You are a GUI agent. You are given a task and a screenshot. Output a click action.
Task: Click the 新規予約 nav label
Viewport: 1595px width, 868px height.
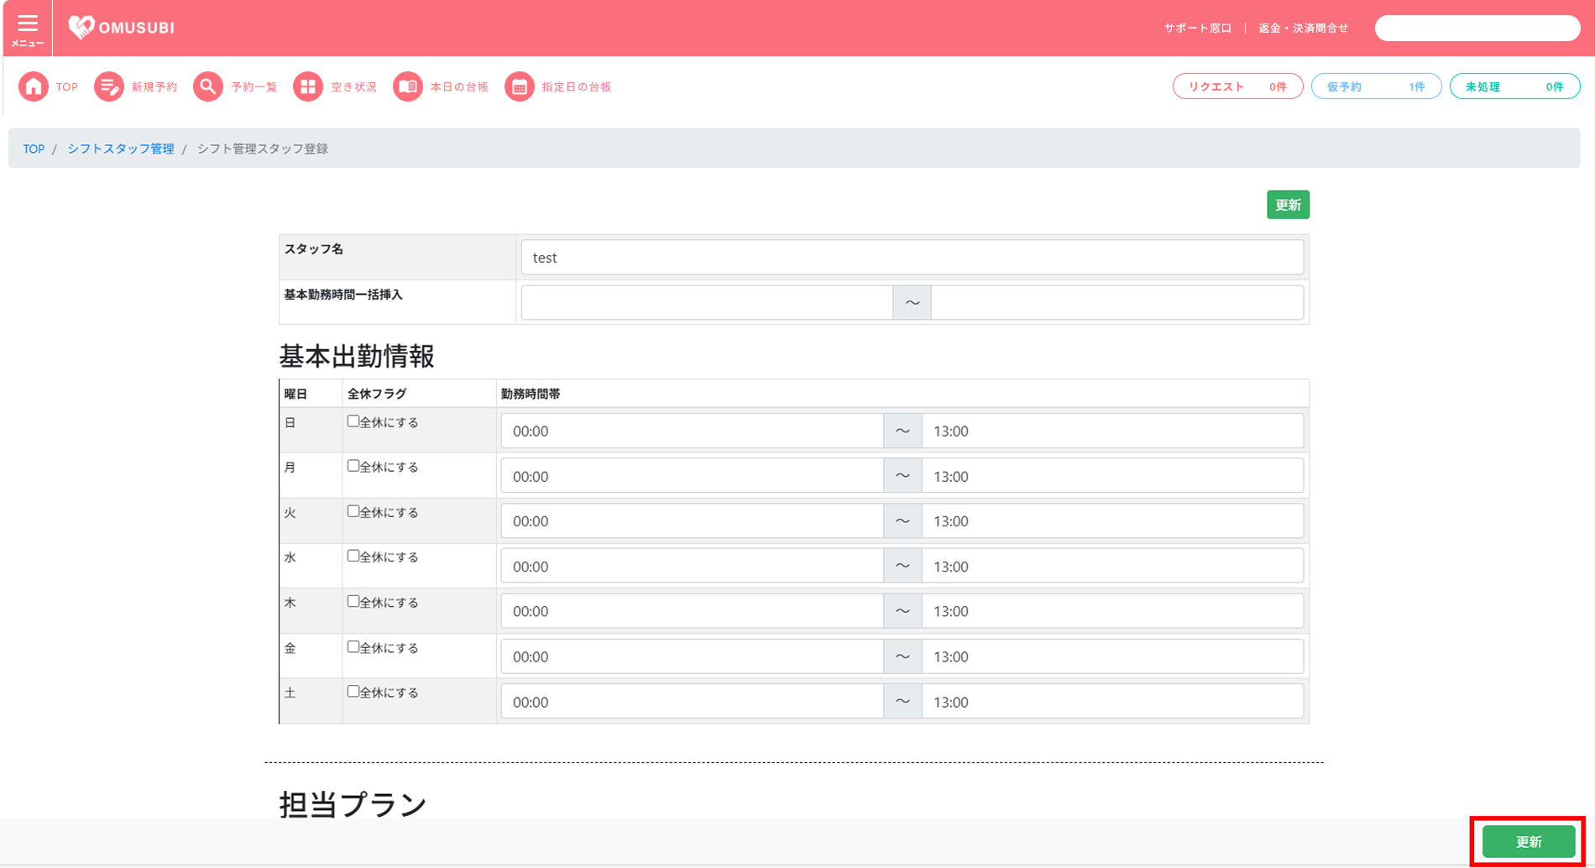(x=154, y=86)
